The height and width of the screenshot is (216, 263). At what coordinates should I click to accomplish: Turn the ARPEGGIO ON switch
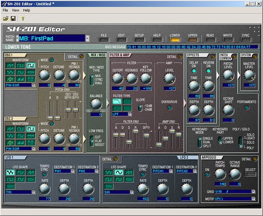[207, 174]
